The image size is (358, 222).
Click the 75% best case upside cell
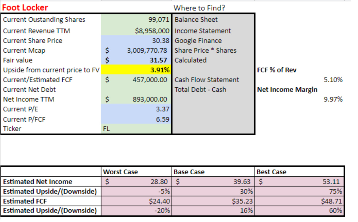(299, 191)
